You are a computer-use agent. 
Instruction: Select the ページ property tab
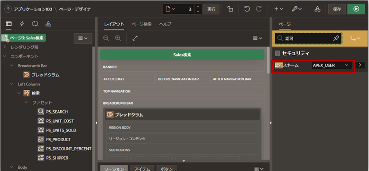click(x=285, y=24)
